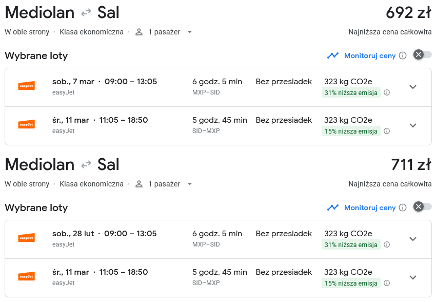Click round-trip arrows icon in top Mediolan Sal title
The width and height of the screenshot is (436, 302).
pos(86,12)
